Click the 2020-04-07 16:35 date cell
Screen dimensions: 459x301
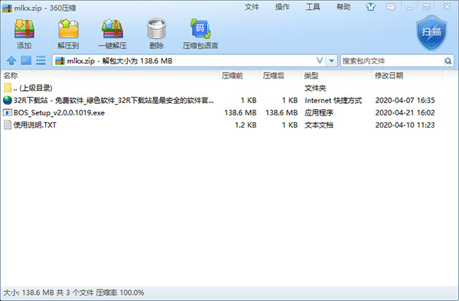405,101
